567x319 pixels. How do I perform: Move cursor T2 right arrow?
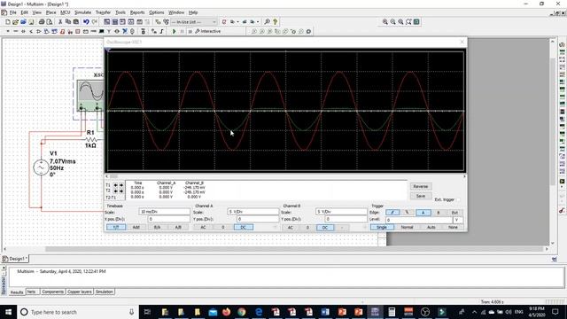pos(121,191)
